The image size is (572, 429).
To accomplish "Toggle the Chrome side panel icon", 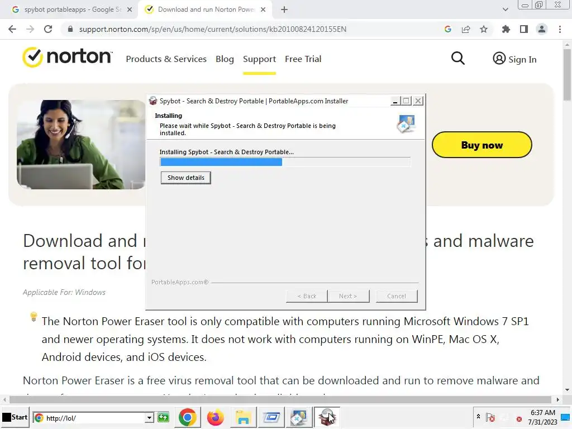I will pos(524,29).
